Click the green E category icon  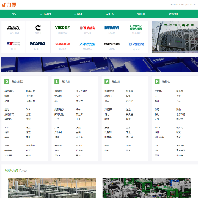57,81
